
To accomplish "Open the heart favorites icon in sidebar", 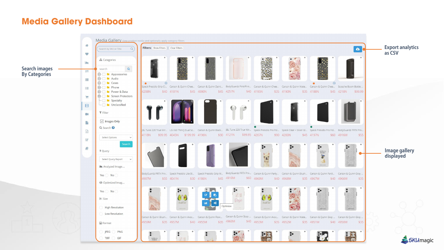I will point(87,54).
